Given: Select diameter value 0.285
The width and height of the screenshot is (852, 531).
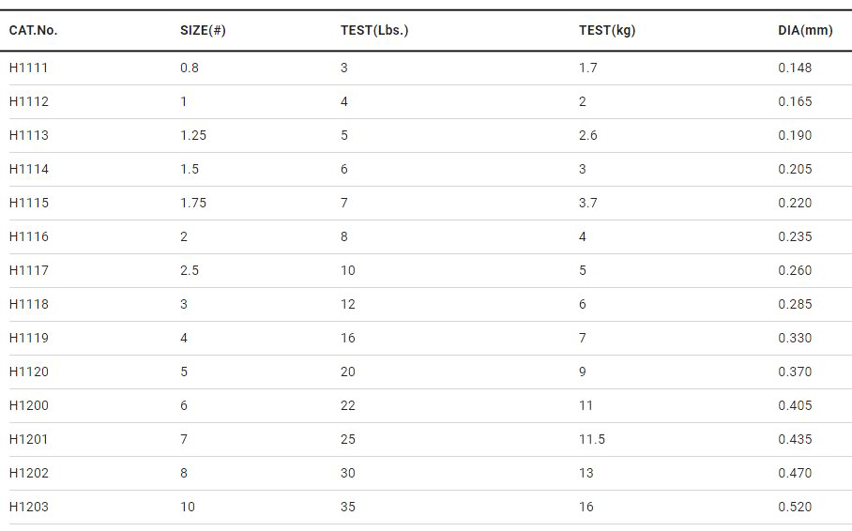Looking at the screenshot, I should pos(795,304).
